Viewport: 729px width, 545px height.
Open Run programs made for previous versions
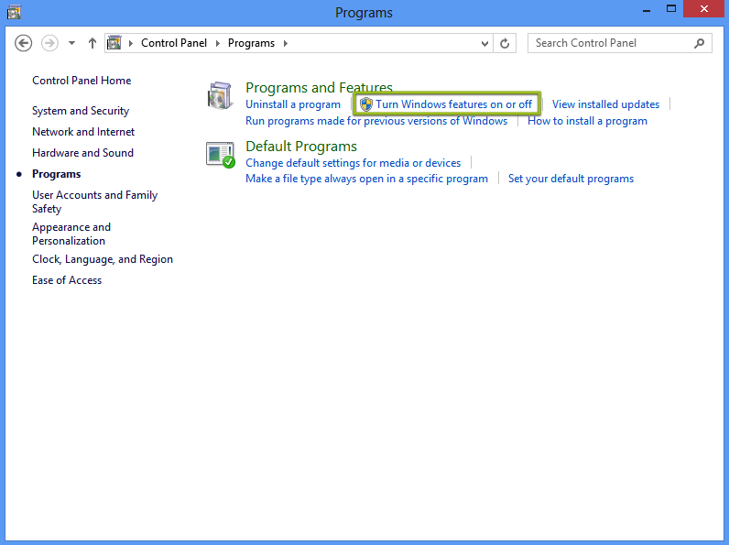(376, 121)
